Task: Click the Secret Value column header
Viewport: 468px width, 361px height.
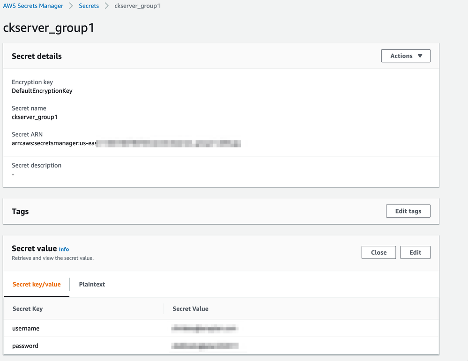Action: 190,309
